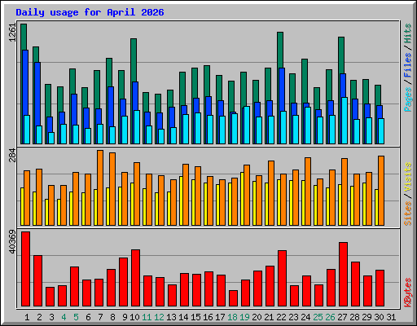The height and width of the screenshot is (326, 417).
Task: Click the day 1 red KBytes bar
Action: click(25, 269)
